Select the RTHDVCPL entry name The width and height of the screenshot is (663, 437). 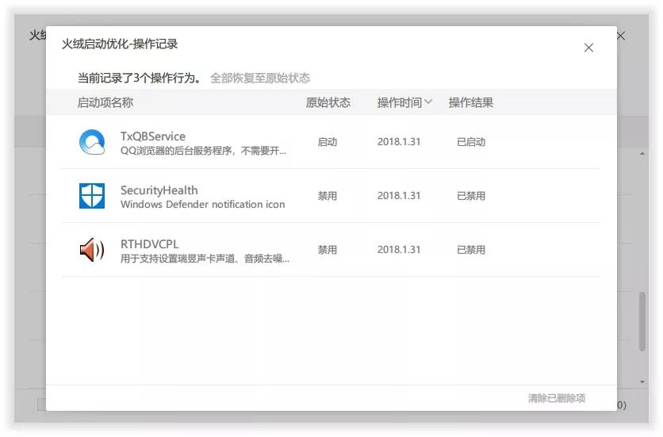click(x=149, y=244)
